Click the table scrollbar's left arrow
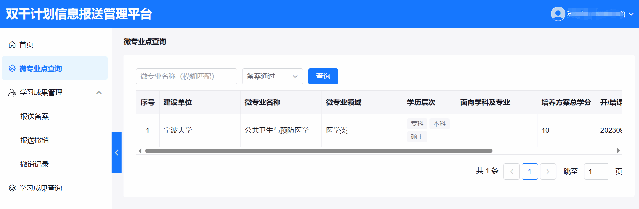639x209 pixels. coord(140,151)
